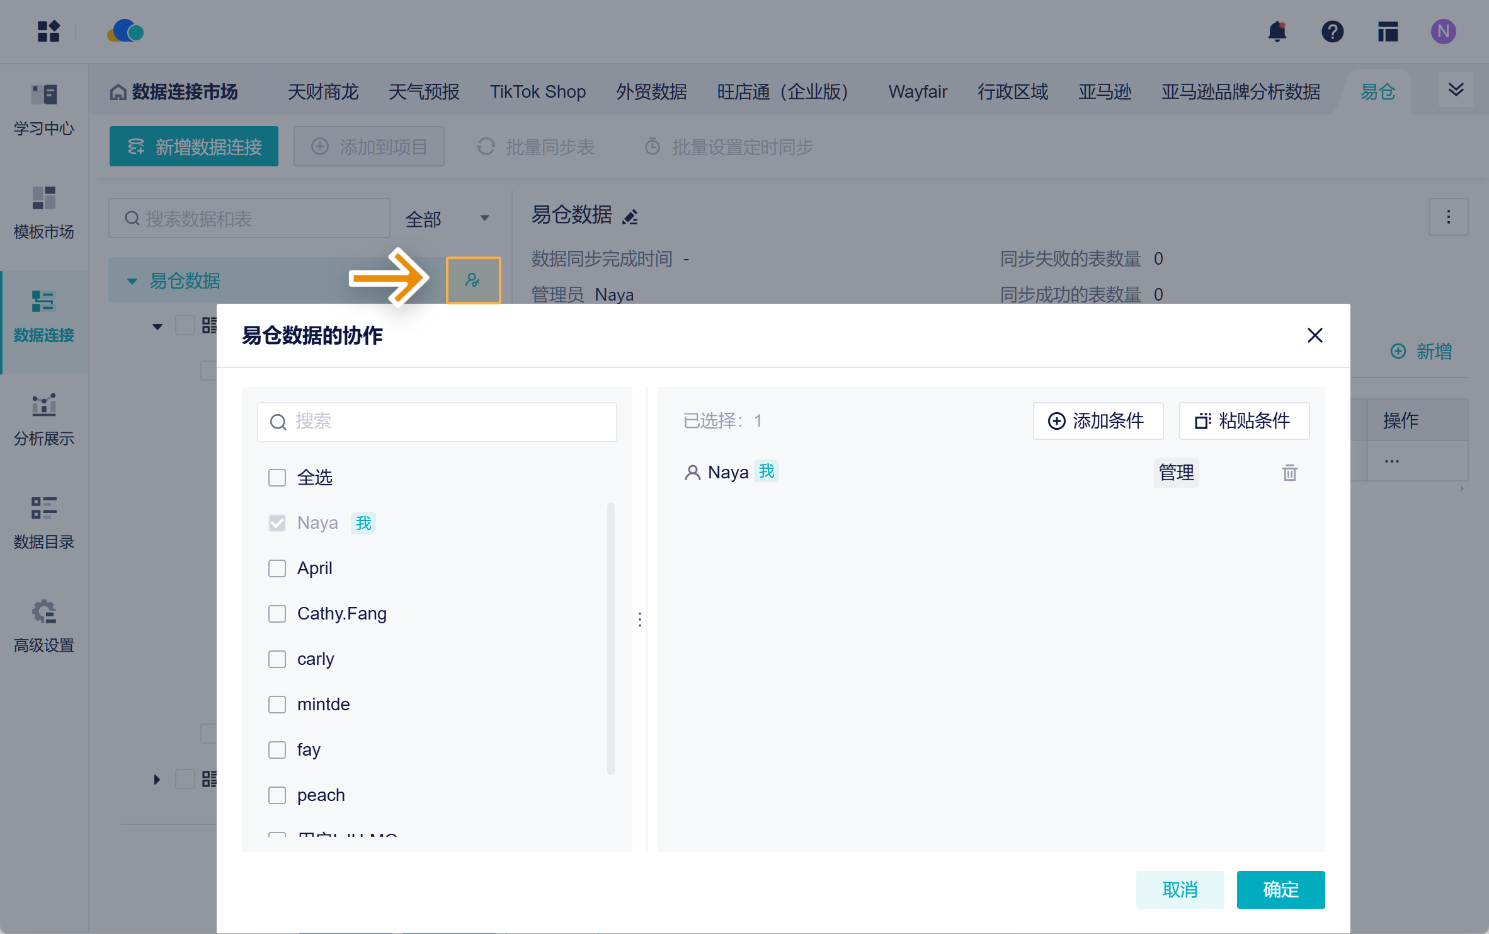Collapse the 易仓数据 tree node

pyautogui.click(x=132, y=281)
